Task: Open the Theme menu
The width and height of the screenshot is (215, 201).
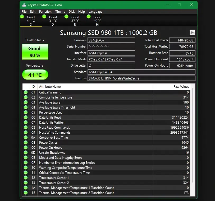Action: [60, 12]
